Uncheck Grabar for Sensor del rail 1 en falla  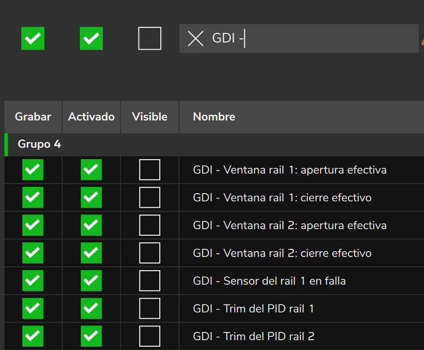tap(33, 281)
